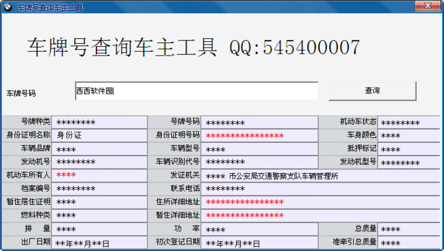Screen dimensions: 444x251
Task: Click the 功率 value field
Action: point(259,229)
